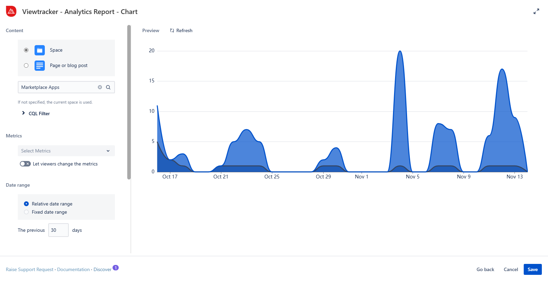Open the Discover notification badge
The width and height of the screenshot is (548, 281).
(x=116, y=268)
